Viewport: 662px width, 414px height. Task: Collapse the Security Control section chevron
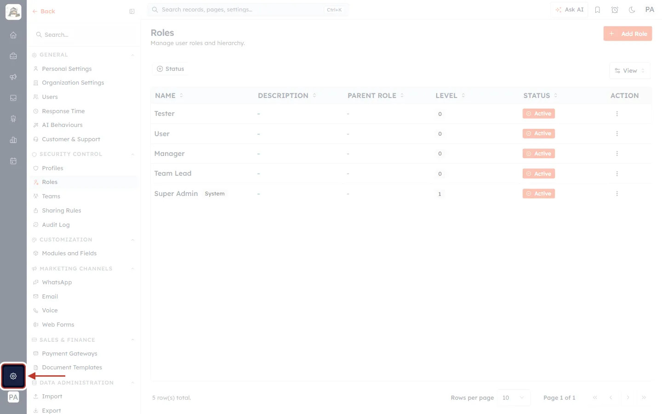pyautogui.click(x=133, y=155)
